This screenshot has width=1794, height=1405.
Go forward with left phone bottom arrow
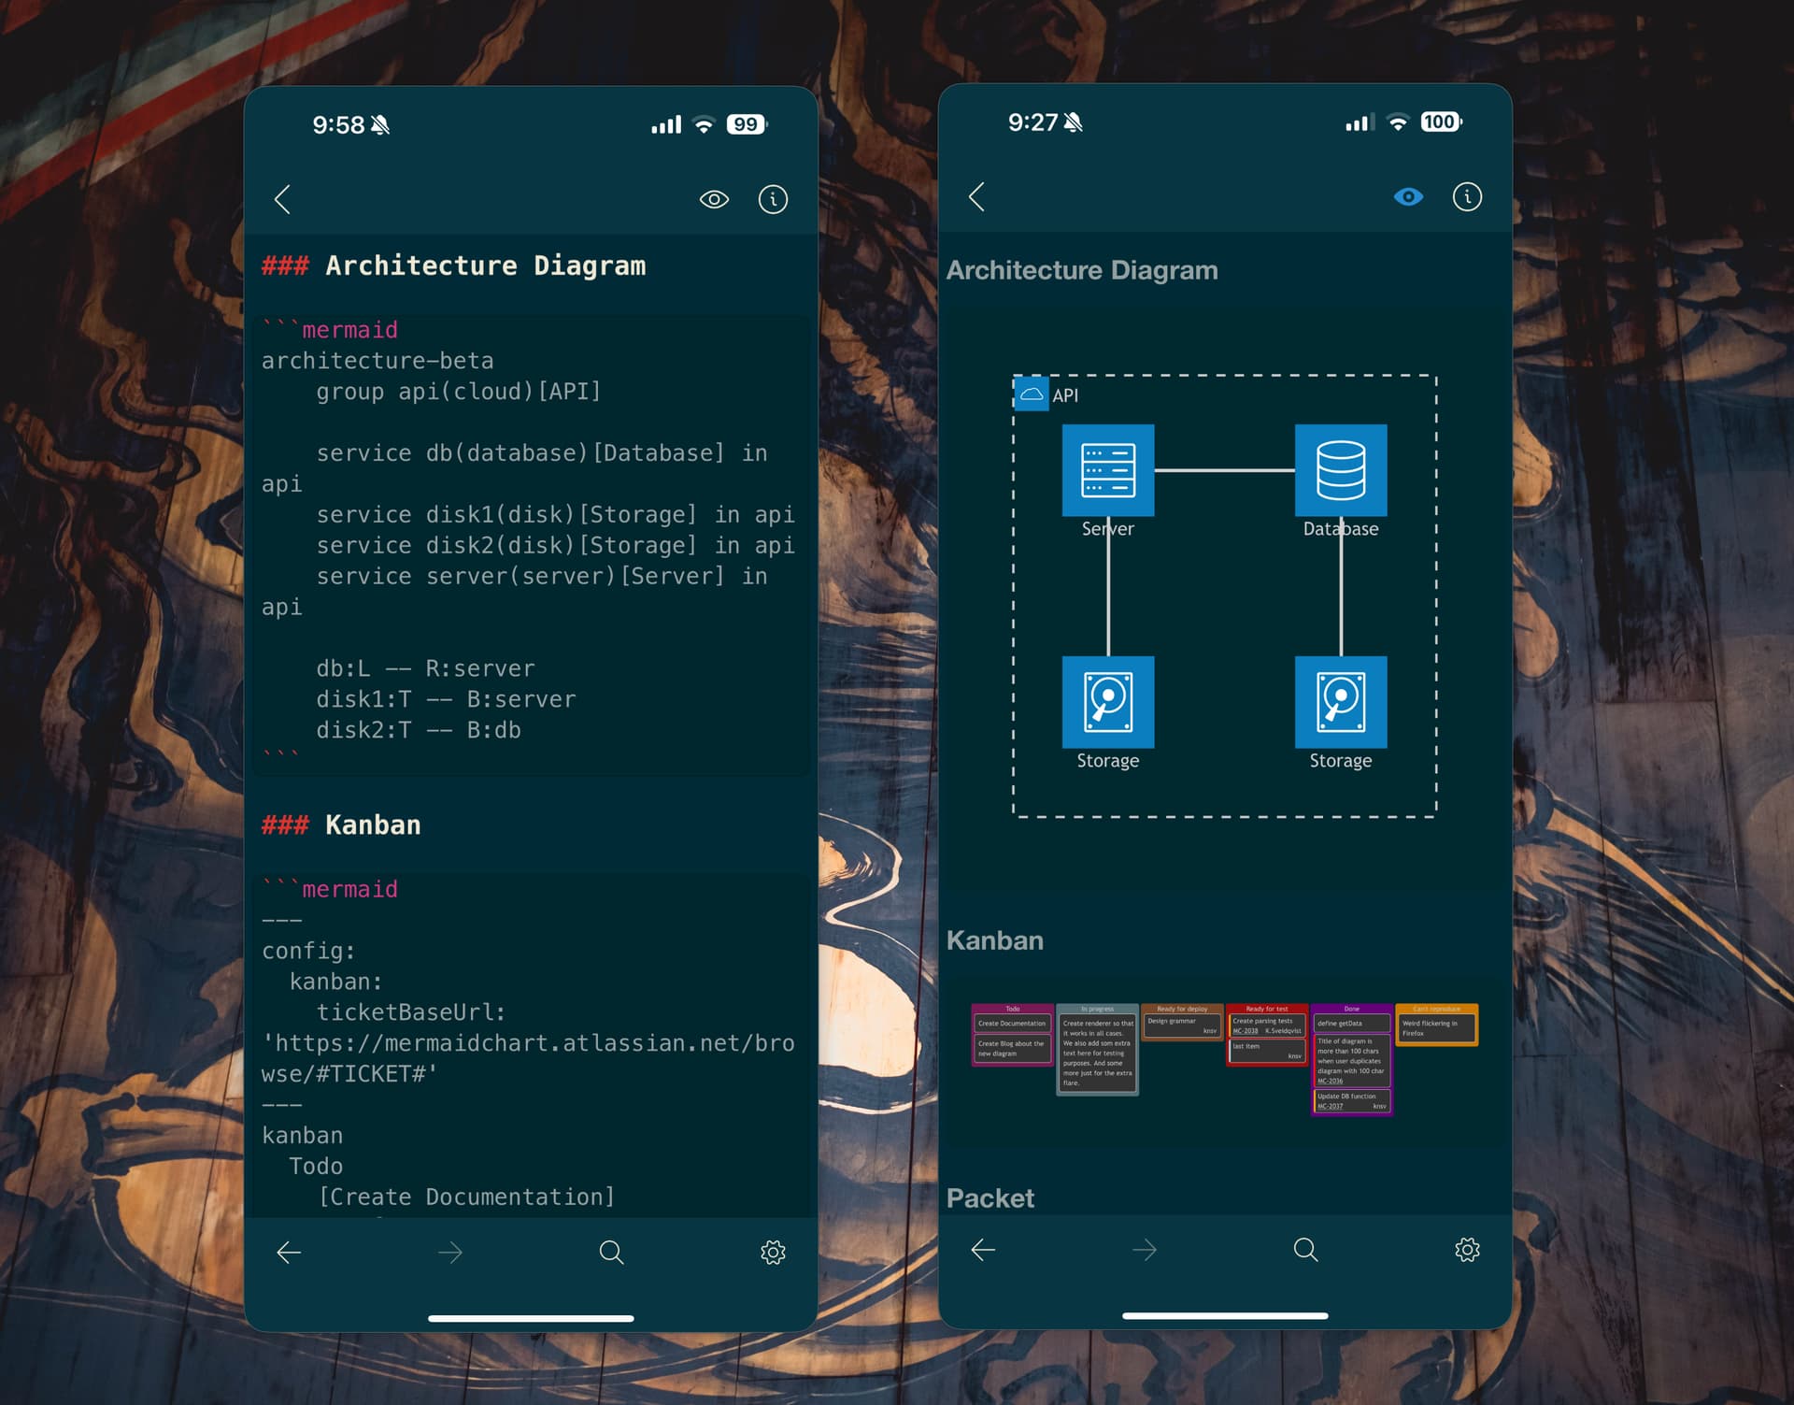tap(450, 1253)
